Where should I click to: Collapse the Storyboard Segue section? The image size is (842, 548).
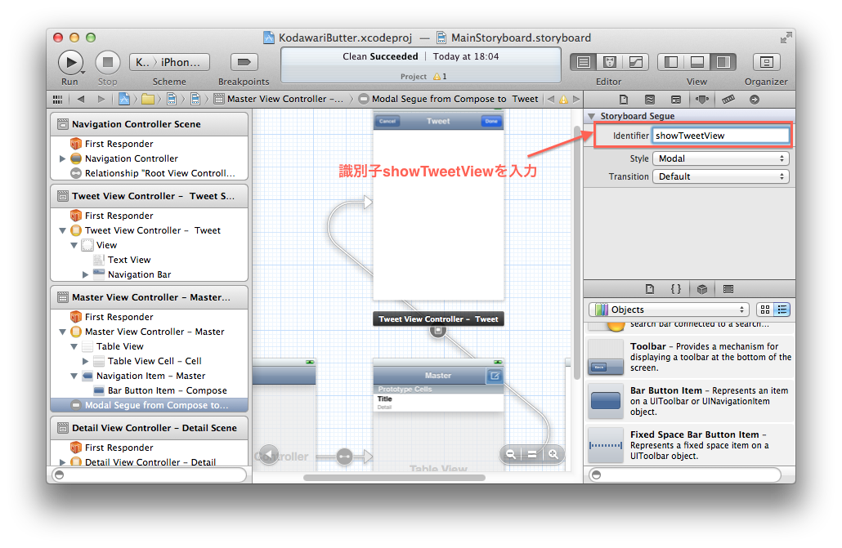pyautogui.click(x=591, y=116)
